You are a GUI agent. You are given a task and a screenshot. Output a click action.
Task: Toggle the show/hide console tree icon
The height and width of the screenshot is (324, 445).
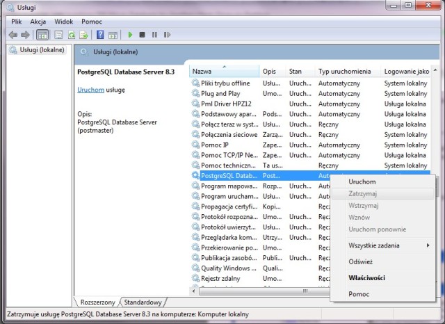42,35
